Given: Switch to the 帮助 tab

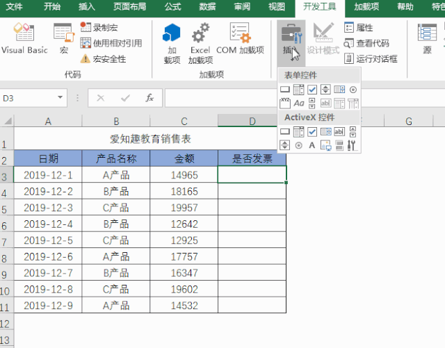Looking at the screenshot, I should click(405, 6).
